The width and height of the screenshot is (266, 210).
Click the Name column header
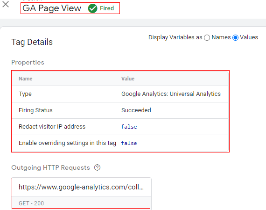click(x=26, y=79)
